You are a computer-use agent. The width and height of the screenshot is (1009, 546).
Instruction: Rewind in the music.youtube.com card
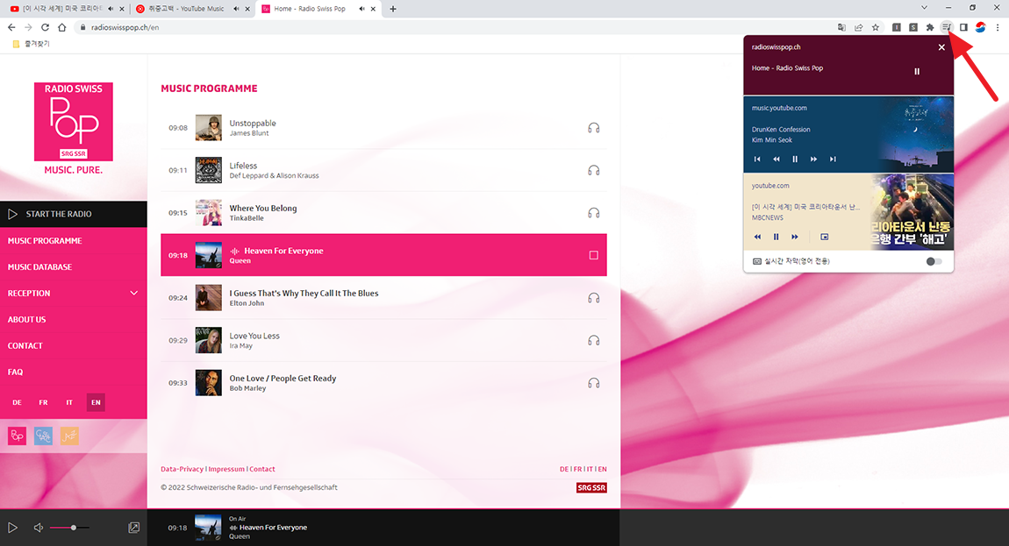(x=776, y=159)
